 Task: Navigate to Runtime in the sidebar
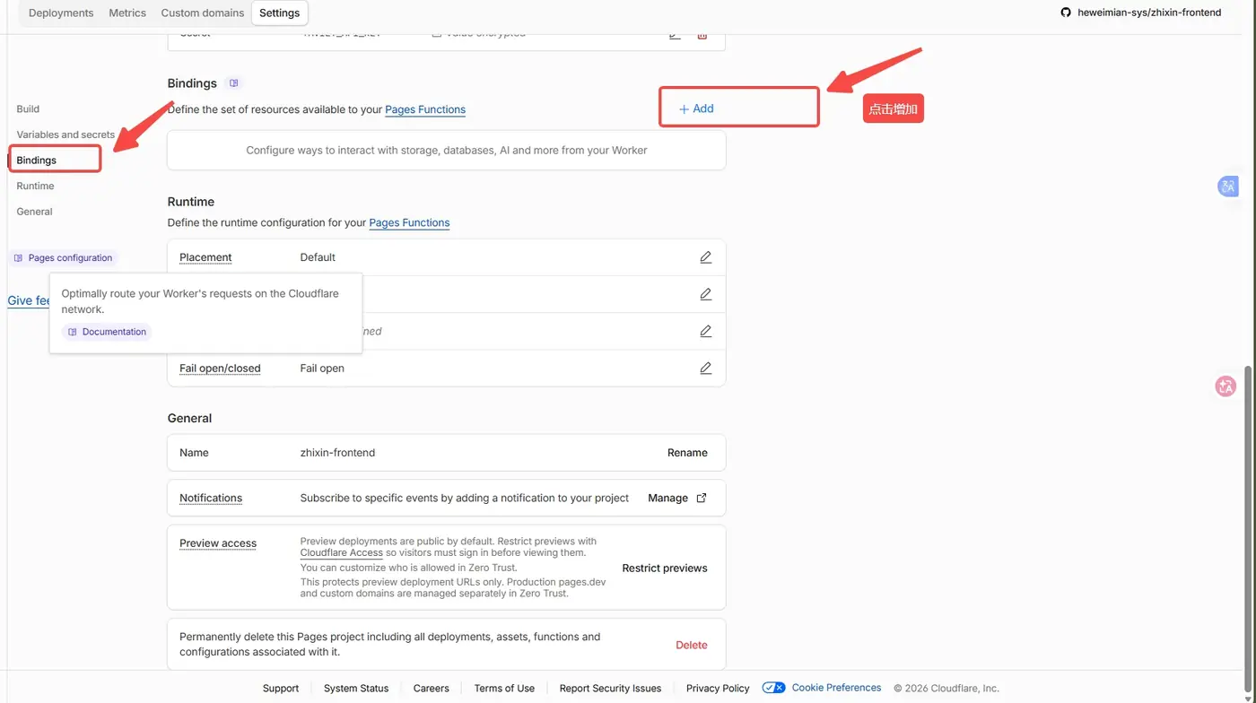pyautogui.click(x=35, y=186)
